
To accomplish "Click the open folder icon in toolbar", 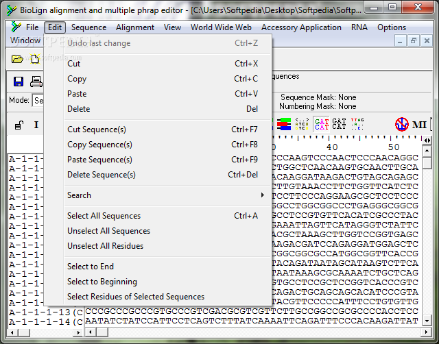I will 17,59.
